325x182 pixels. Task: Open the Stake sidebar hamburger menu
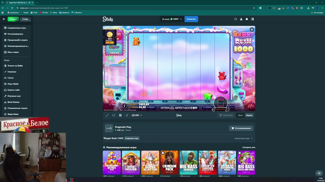4,19
